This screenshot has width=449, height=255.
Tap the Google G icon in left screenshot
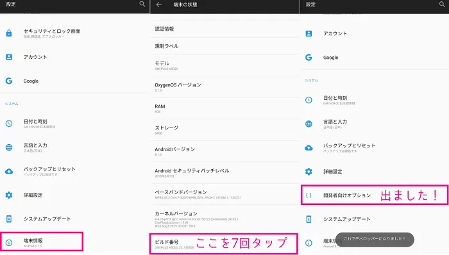[x=9, y=81]
